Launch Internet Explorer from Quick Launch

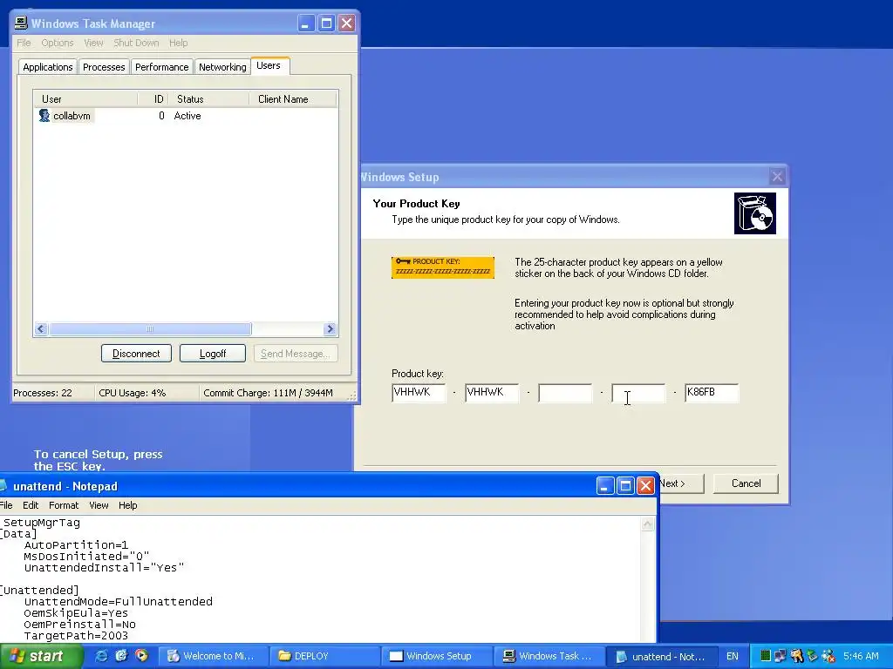tap(101, 656)
